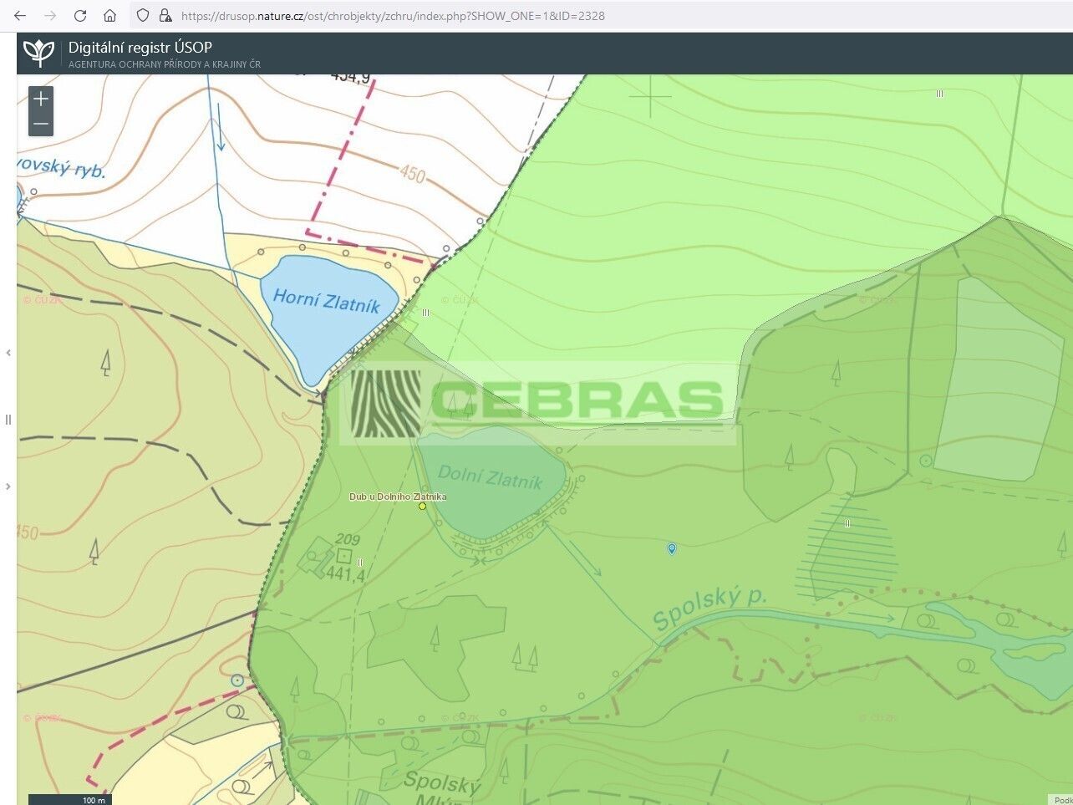The width and height of the screenshot is (1073, 805).
Task: Go forward in browser history
Action: coord(50,16)
